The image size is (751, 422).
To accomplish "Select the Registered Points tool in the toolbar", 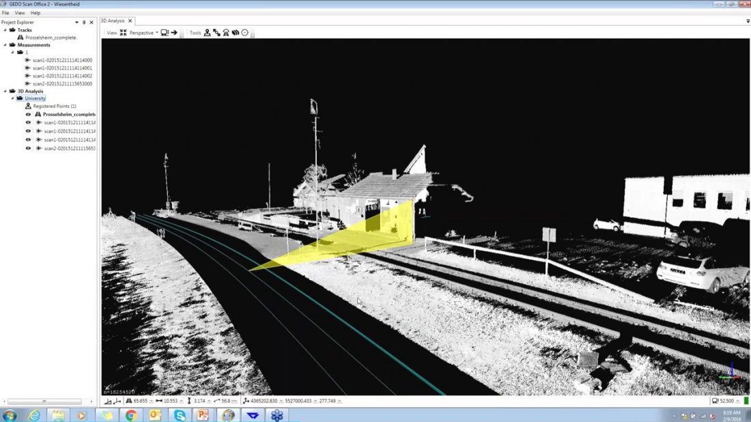I will [x=206, y=32].
